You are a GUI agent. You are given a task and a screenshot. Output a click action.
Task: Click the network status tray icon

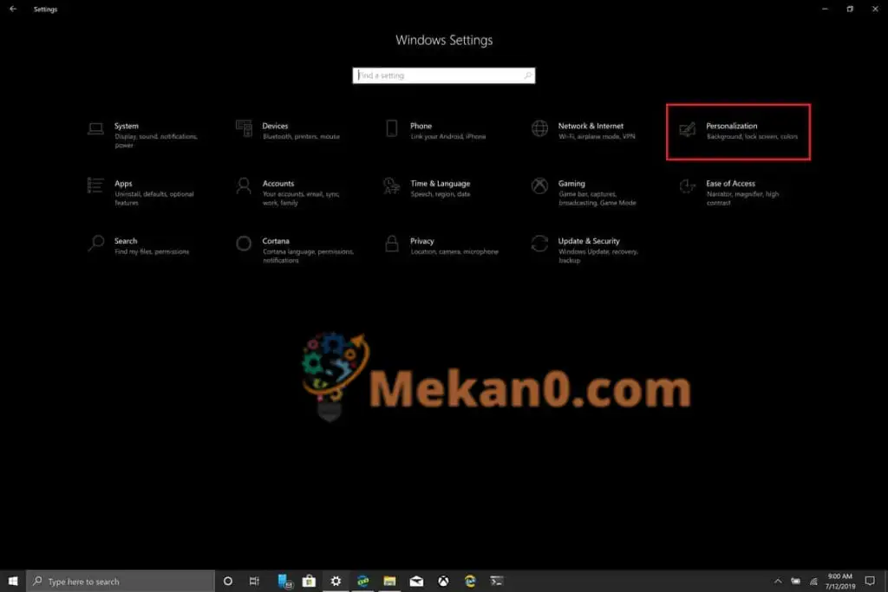pos(813,582)
